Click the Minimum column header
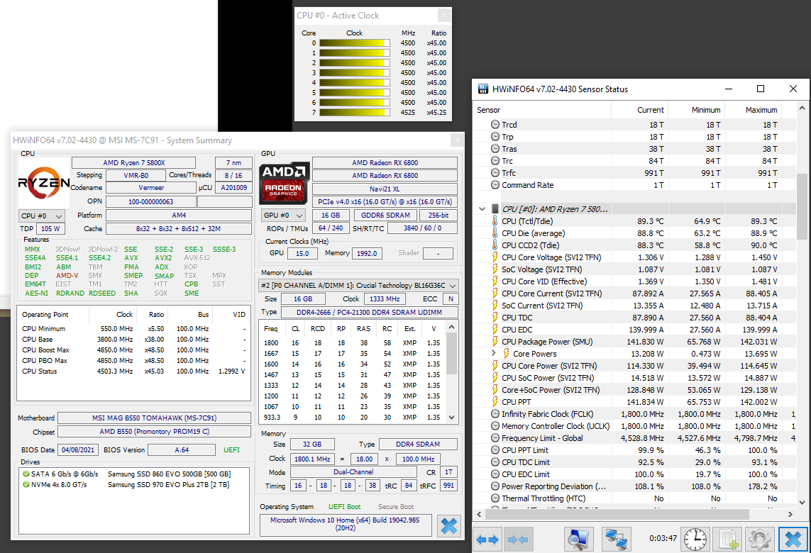The height and width of the screenshot is (553, 811). click(x=696, y=110)
